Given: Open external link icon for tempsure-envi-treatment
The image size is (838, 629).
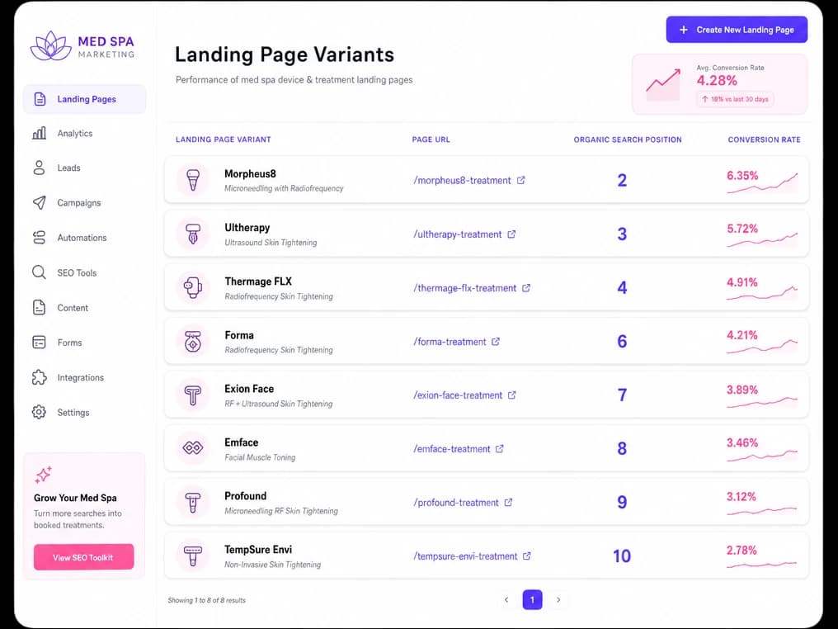Looking at the screenshot, I should (x=527, y=556).
